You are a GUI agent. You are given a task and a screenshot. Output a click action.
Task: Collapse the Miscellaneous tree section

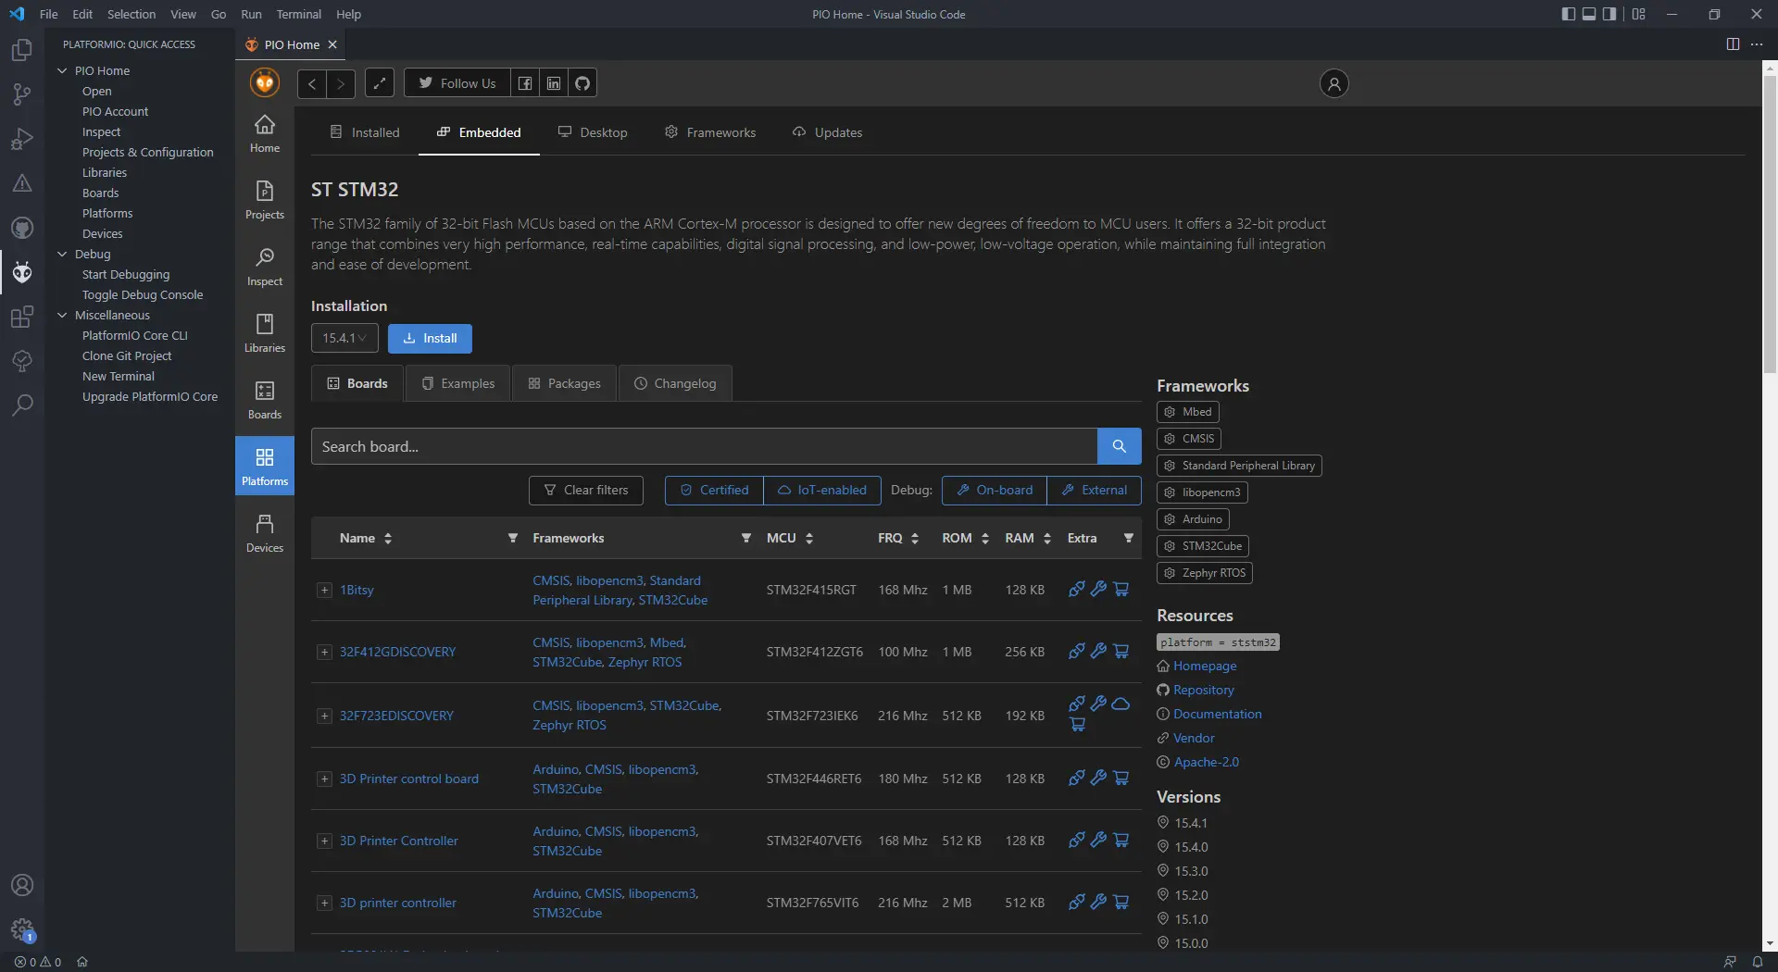(x=62, y=315)
